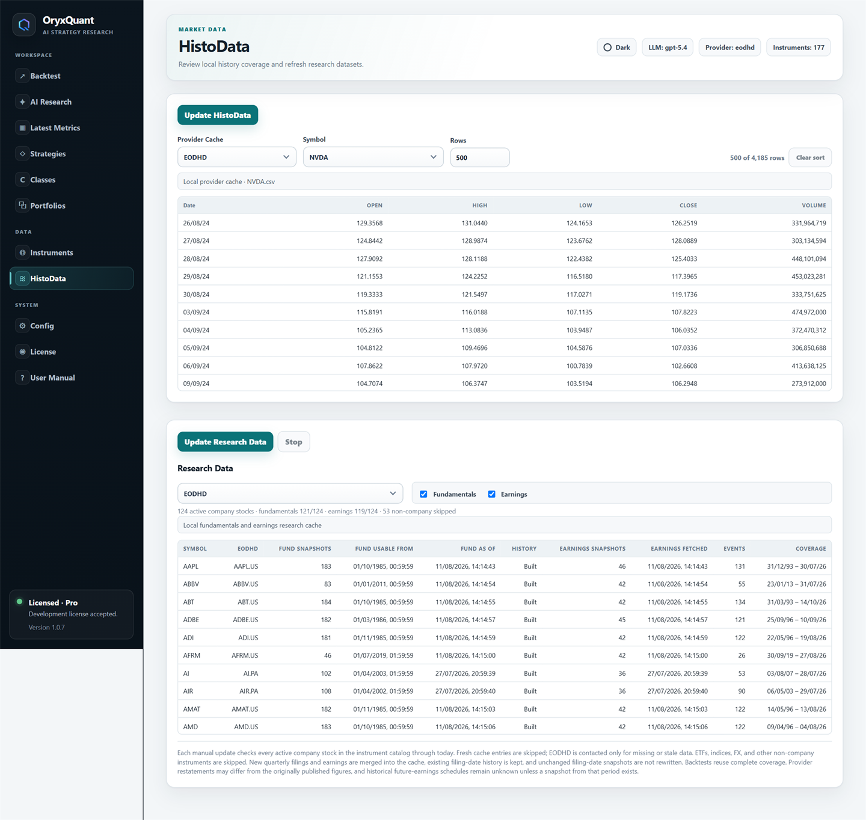Click the EVENTS column header
The width and height of the screenshot is (866, 820).
(x=734, y=549)
